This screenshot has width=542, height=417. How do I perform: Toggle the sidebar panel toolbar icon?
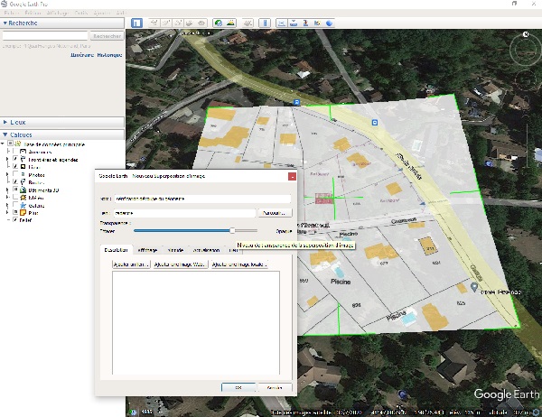tap(136, 22)
